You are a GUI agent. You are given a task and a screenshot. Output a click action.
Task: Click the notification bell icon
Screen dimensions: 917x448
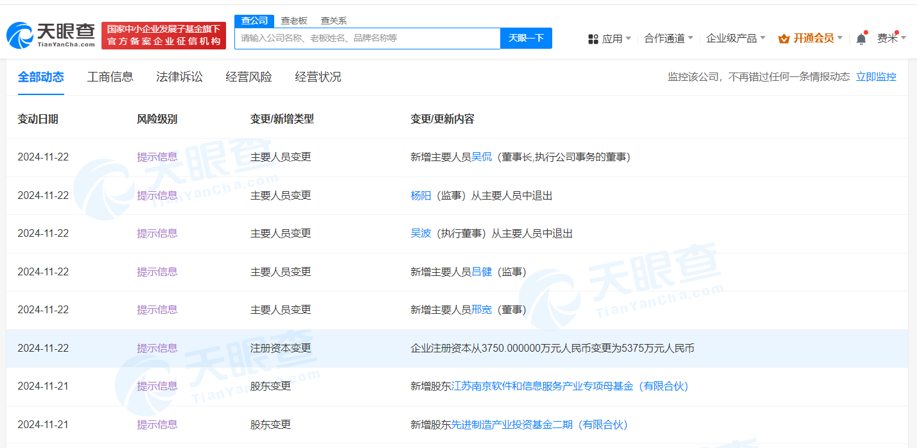tap(861, 39)
